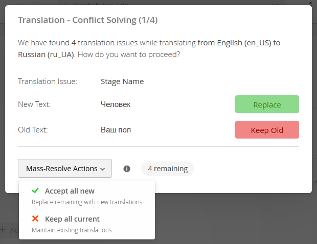Click the Translation - Conflict Solving title
317x244 pixels.
click(x=88, y=20)
